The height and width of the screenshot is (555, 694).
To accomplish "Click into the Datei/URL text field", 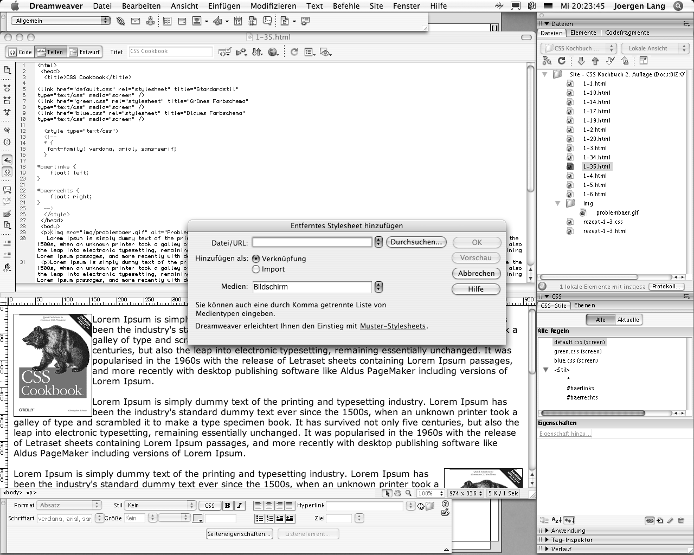I will pos(312,242).
